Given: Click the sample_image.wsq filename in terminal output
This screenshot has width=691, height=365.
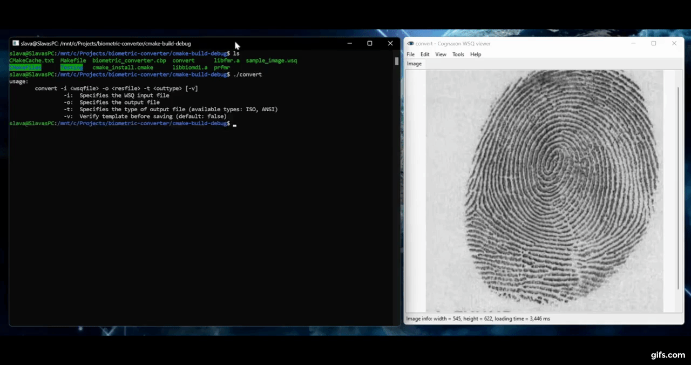Looking at the screenshot, I should pos(271,60).
